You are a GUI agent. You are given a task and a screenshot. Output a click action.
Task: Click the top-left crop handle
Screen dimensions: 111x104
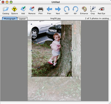tap(31, 24)
